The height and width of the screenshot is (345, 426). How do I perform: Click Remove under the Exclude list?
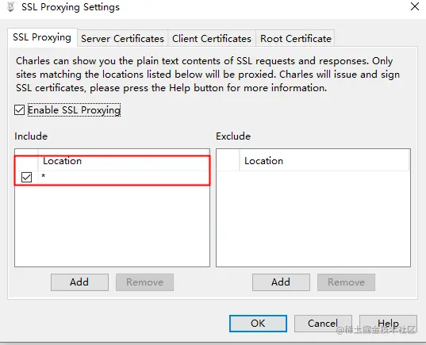click(x=346, y=282)
